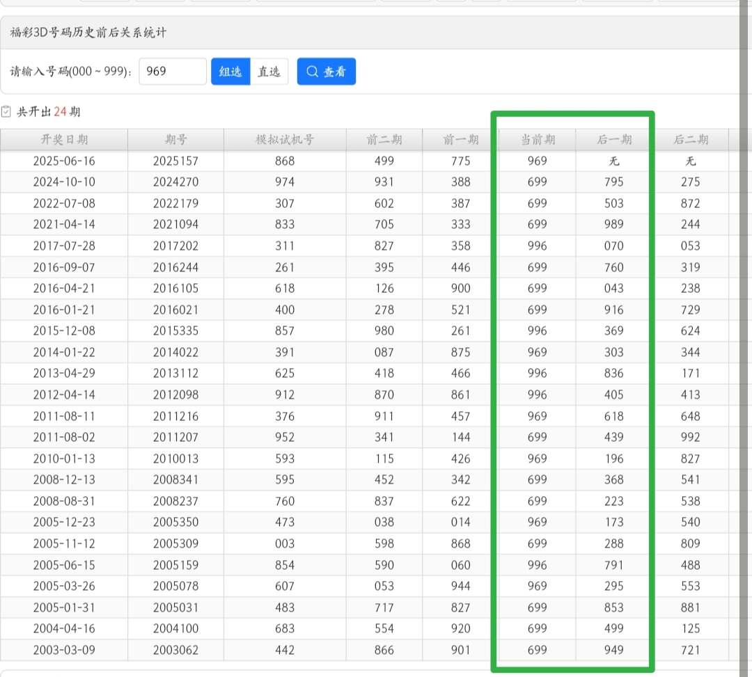Screen dimensions: 752x677
Task: Select date cell 2024-10-10
Action: click(64, 182)
